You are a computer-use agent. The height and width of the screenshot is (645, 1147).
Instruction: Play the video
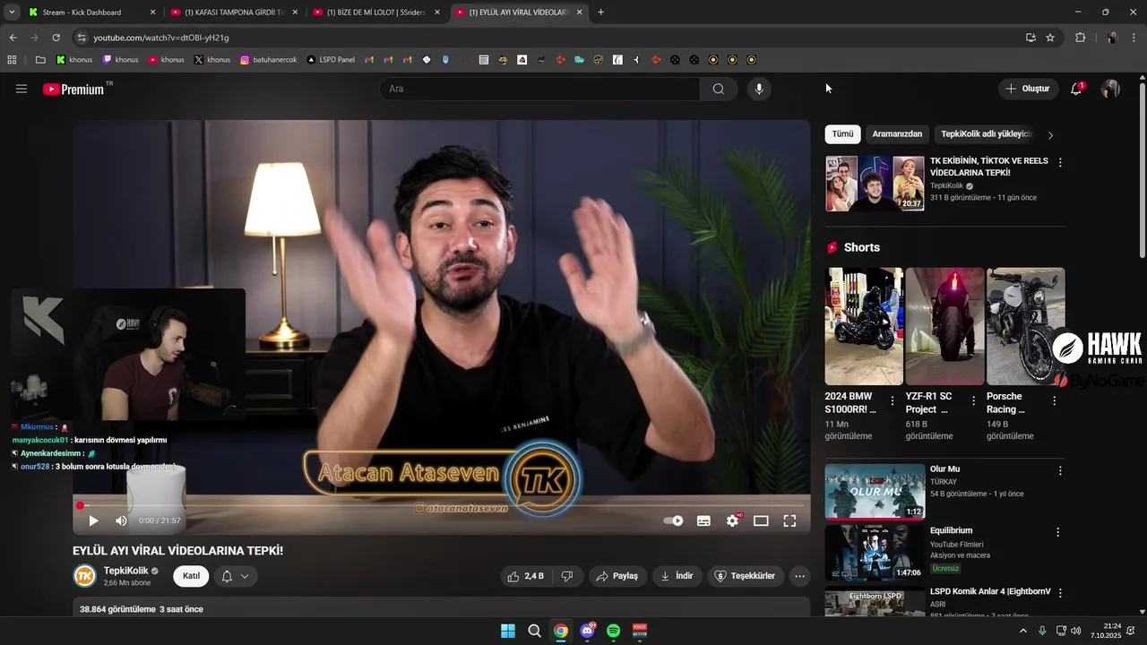click(x=93, y=520)
